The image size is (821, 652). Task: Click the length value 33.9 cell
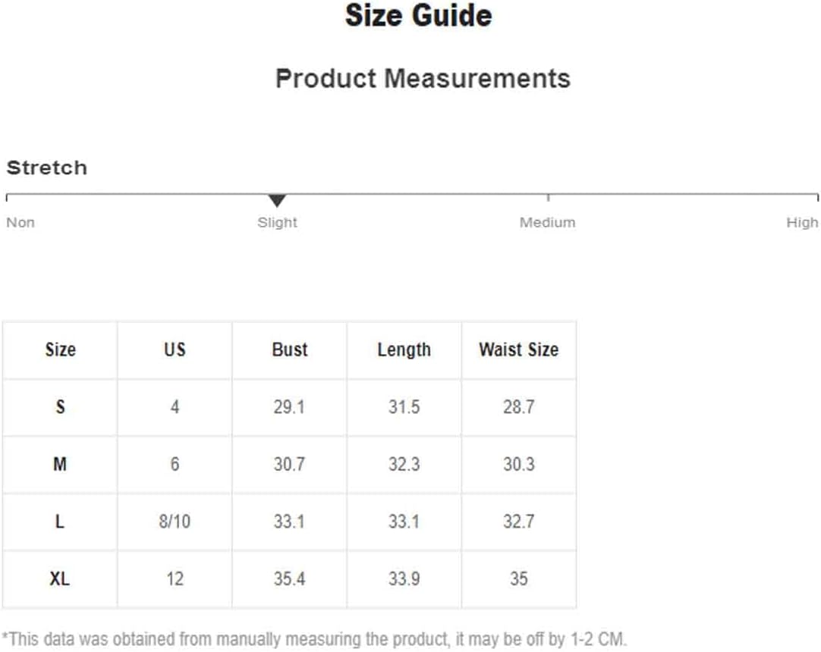pos(404,579)
